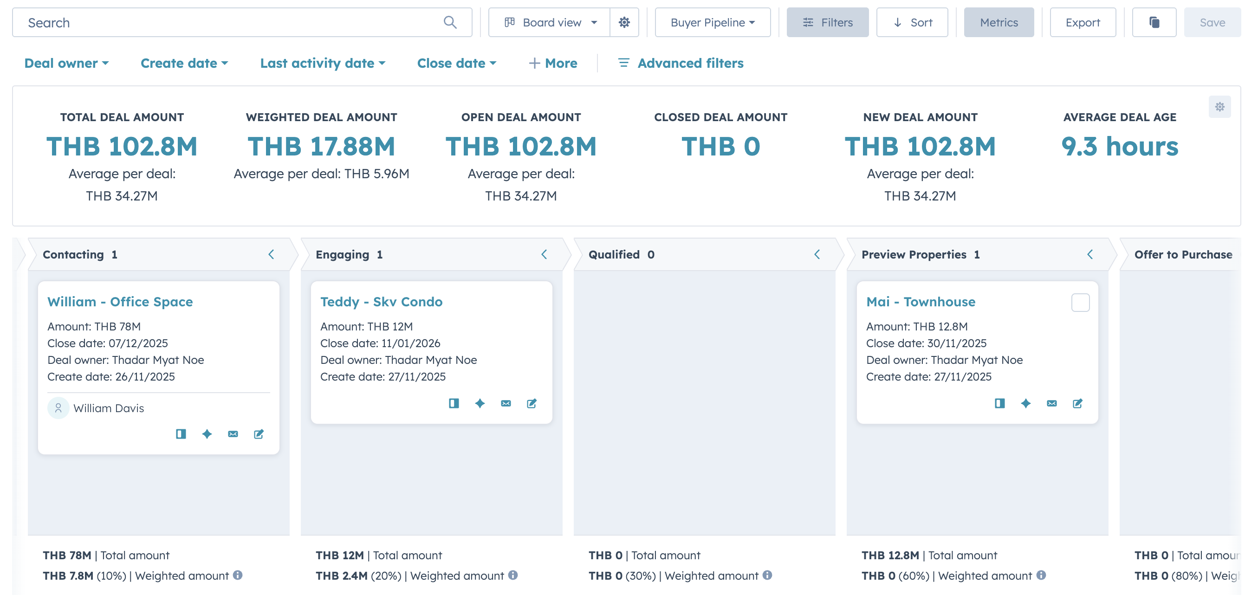The width and height of the screenshot is (1245, 608).
Task: Open email compose icon on Mai - Townhouse card
Action: click(1052, 403)
